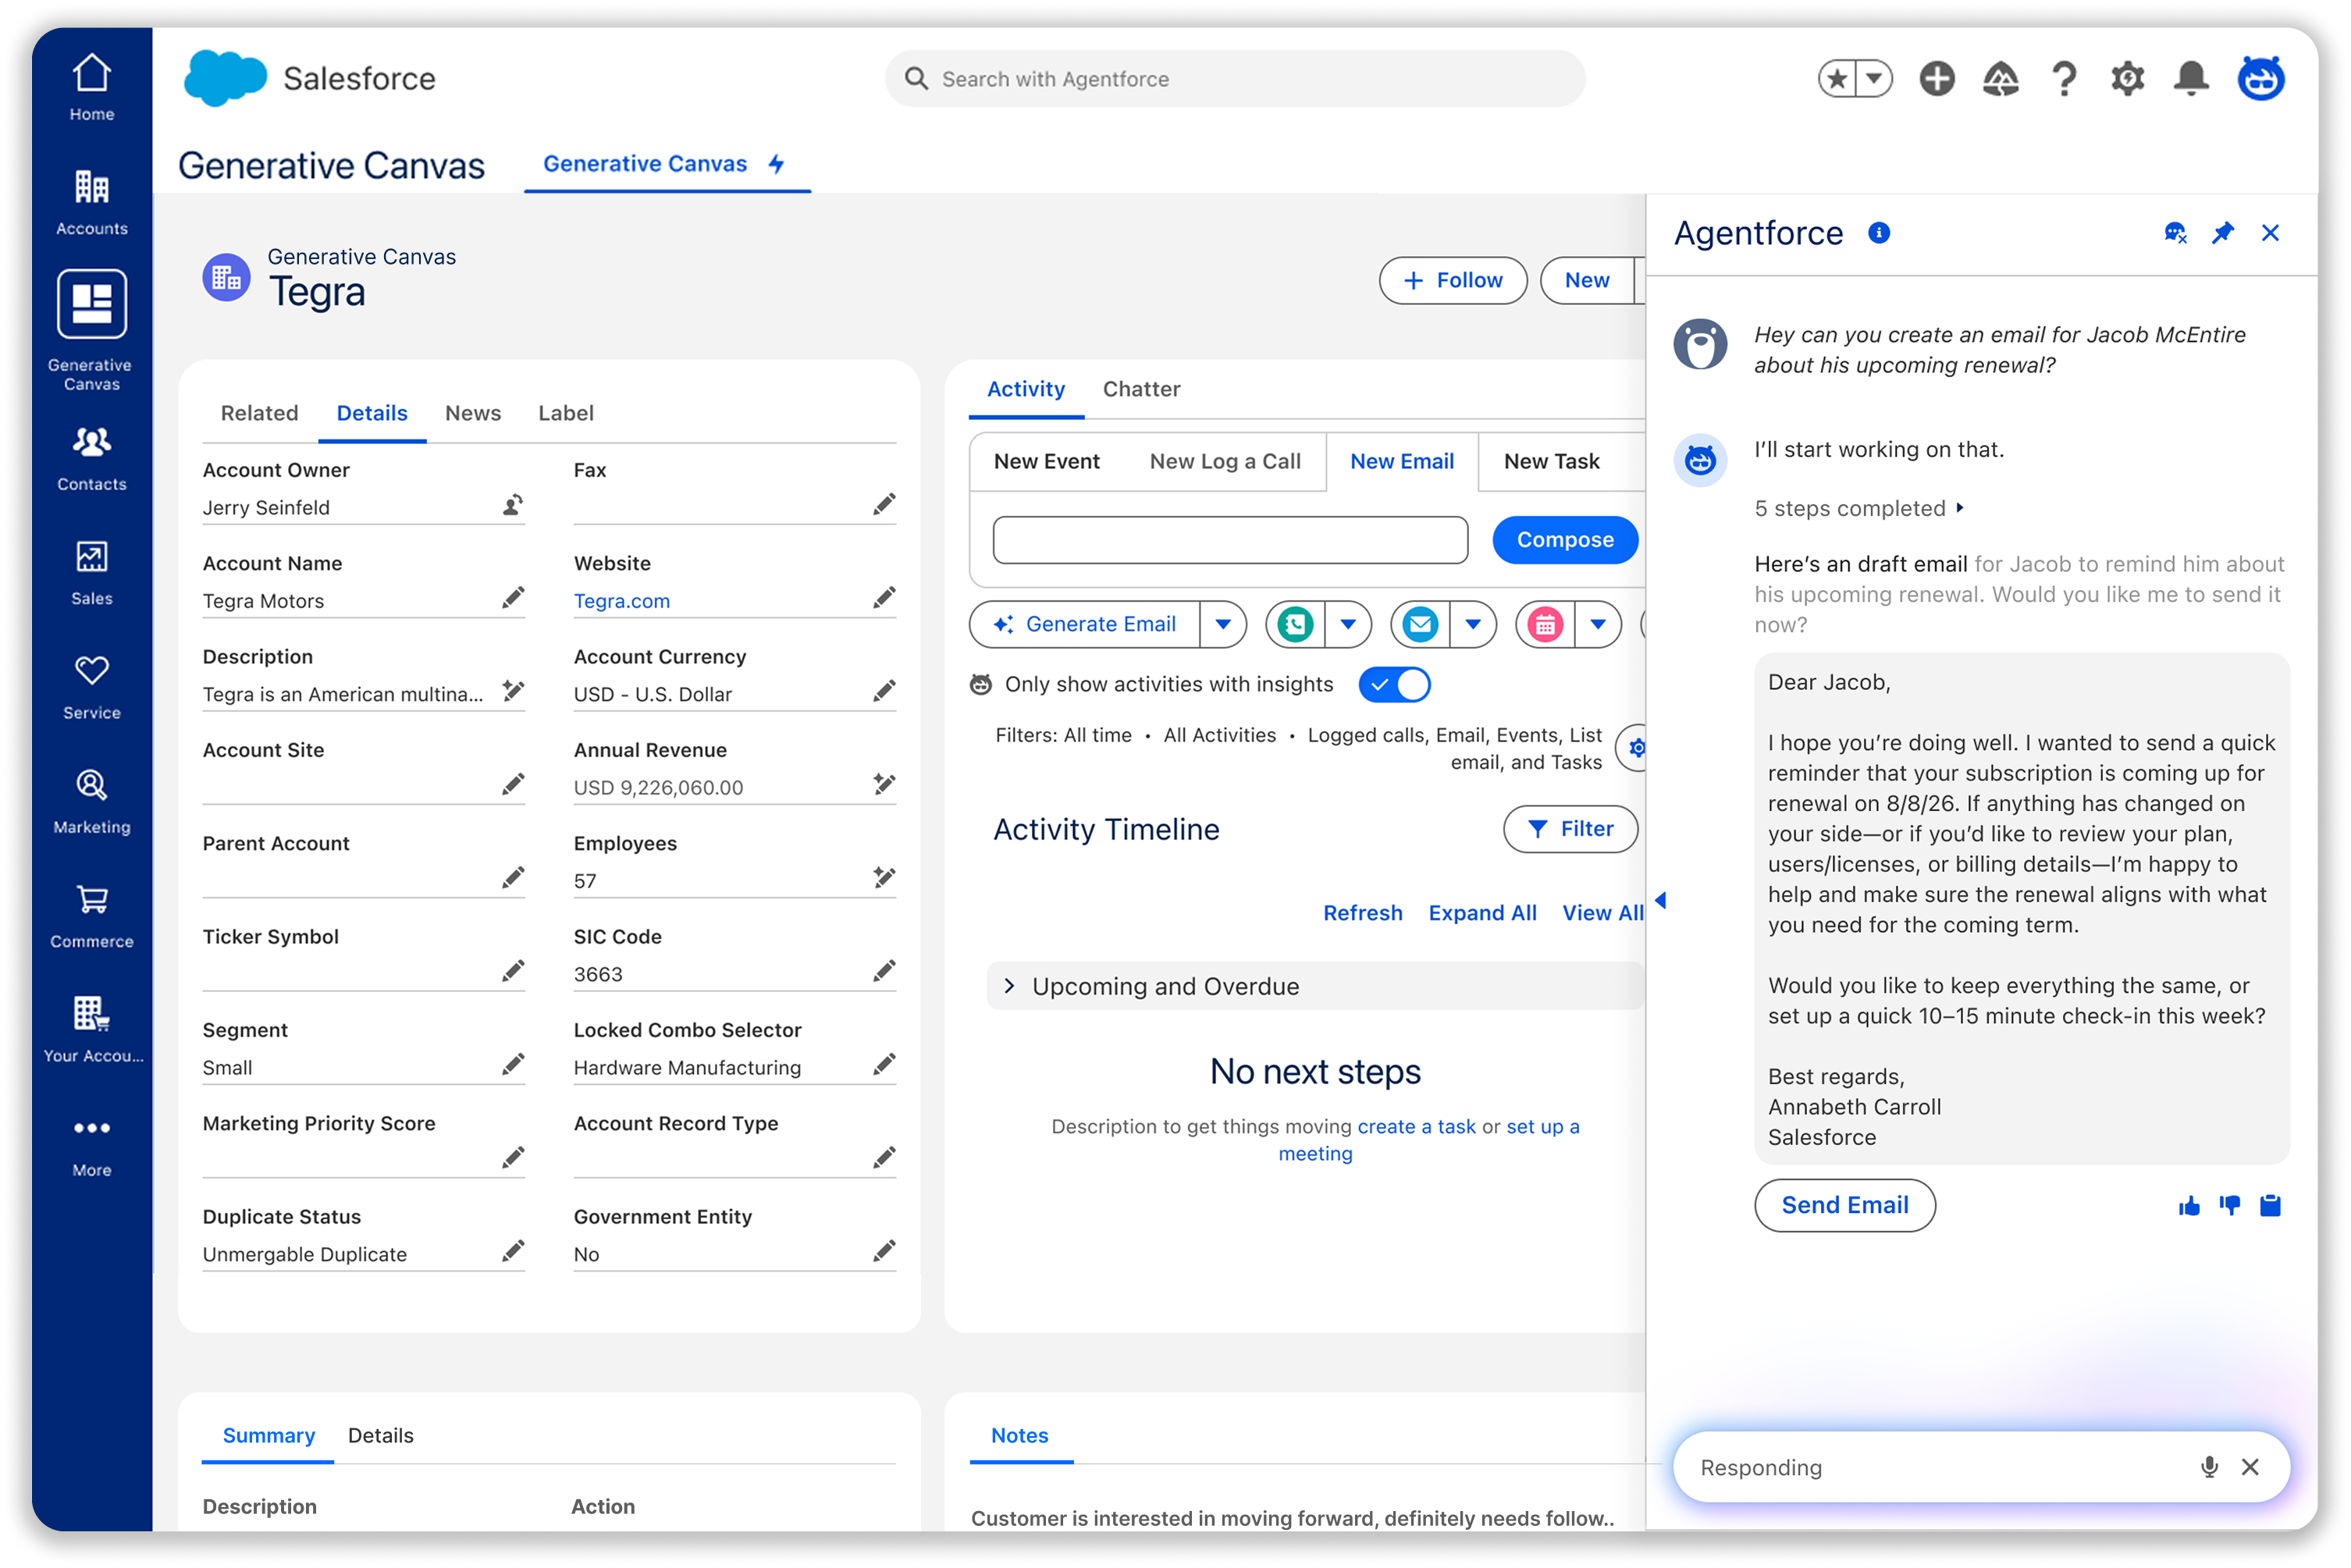Switch to the Related tab
2351x1568 pixels.
pyautogui.click(x=259, y=413)
